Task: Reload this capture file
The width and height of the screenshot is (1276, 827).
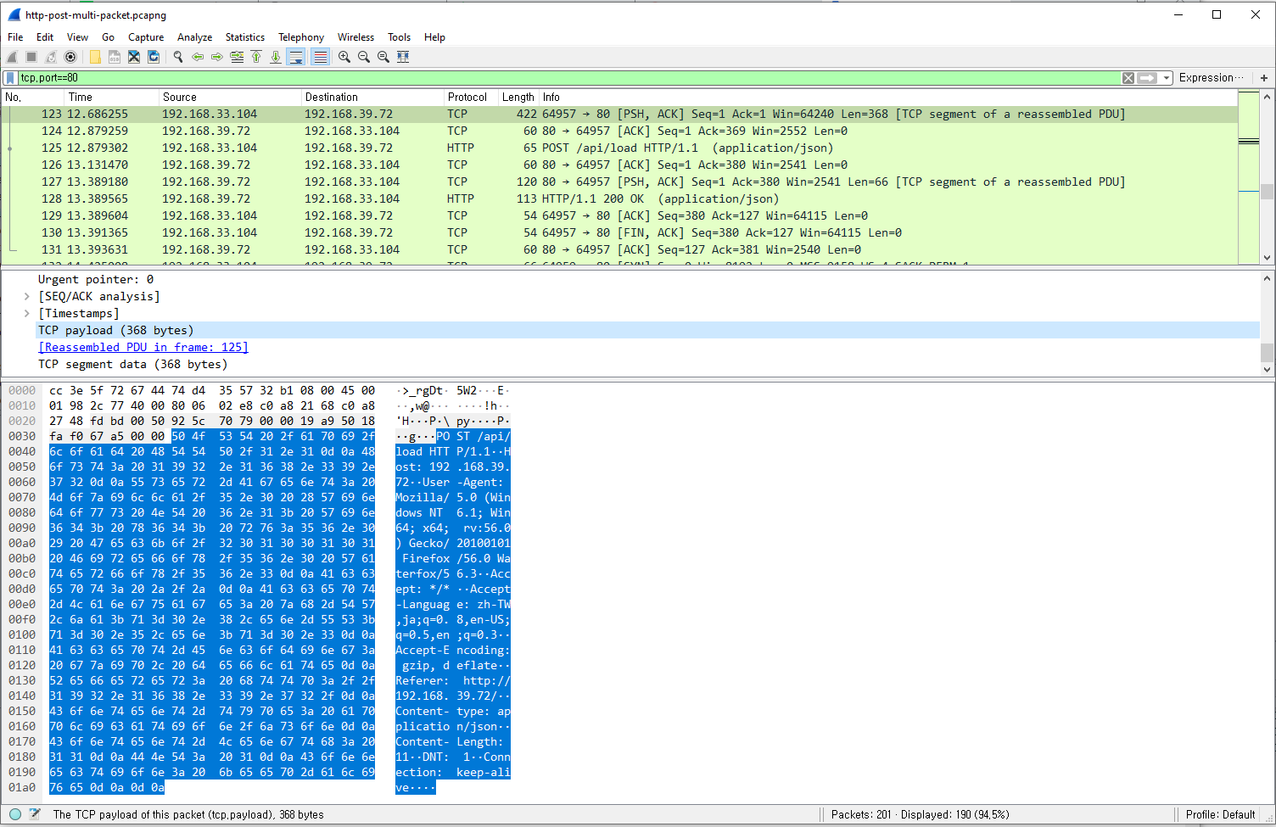Action: click(154, 57)
